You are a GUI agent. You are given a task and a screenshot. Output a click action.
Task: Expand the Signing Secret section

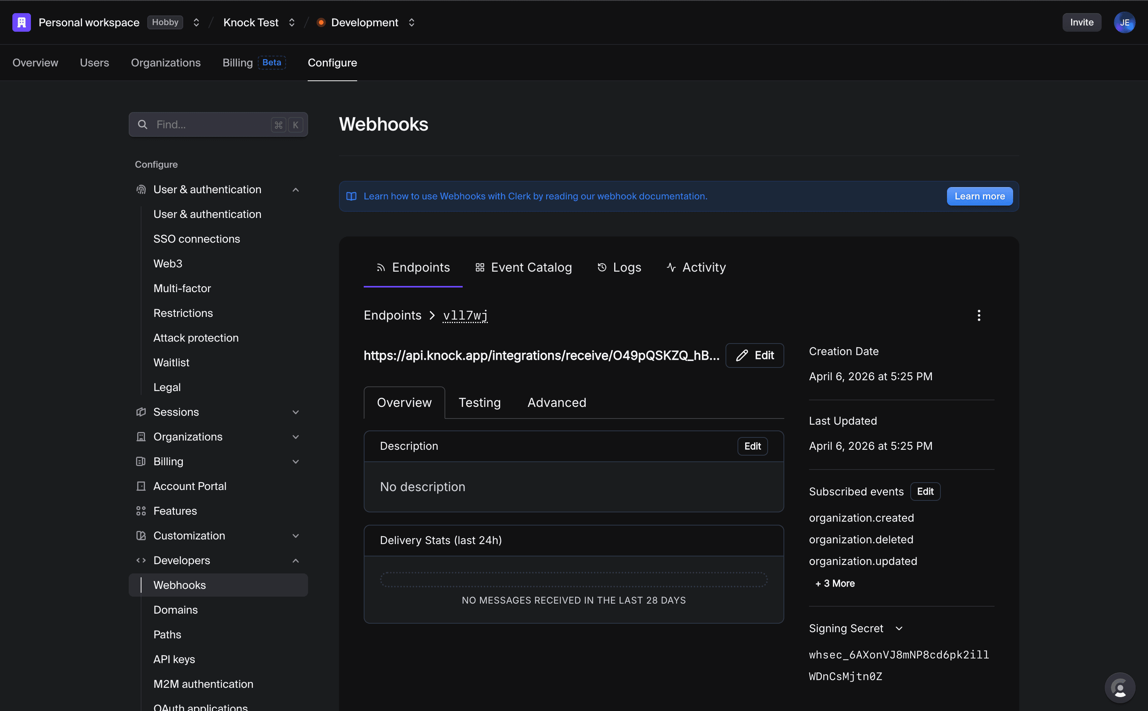[899, 628]
